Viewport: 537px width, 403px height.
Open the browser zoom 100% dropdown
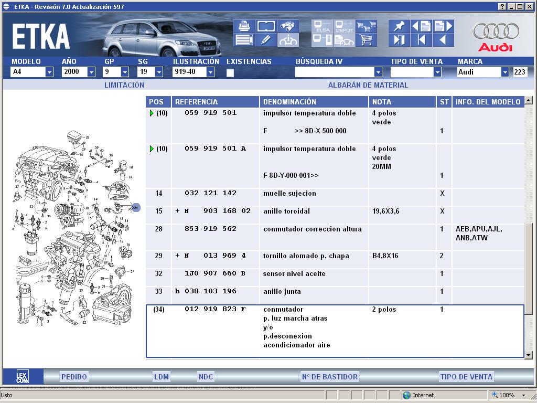[x=523, y=395]
